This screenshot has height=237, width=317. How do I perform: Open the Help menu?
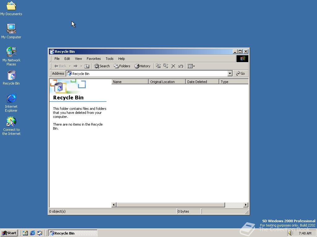pos(121,59)
